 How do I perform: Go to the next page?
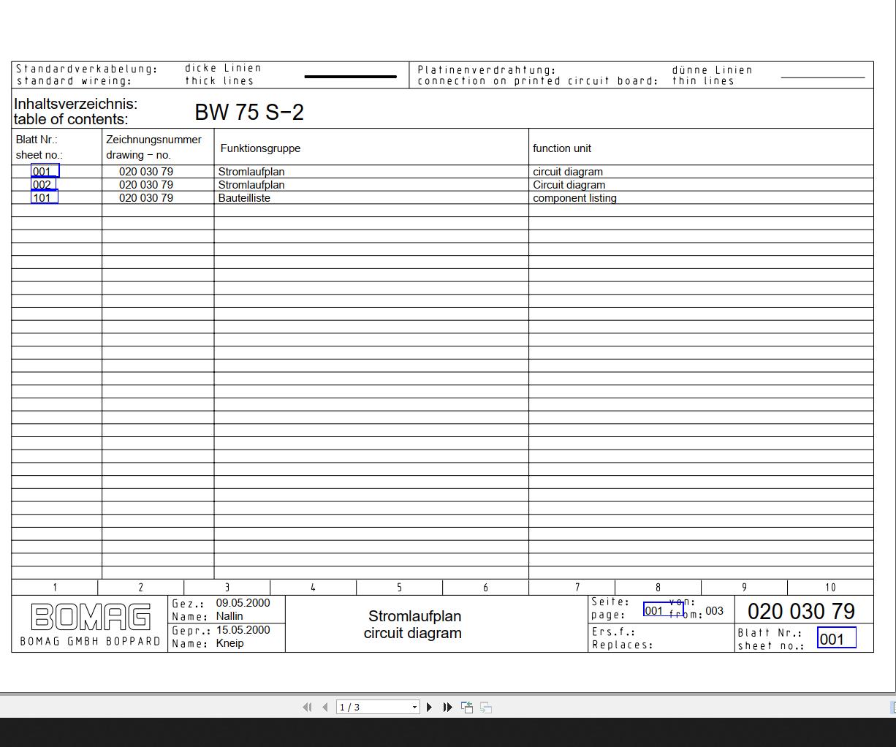point(430,707)
